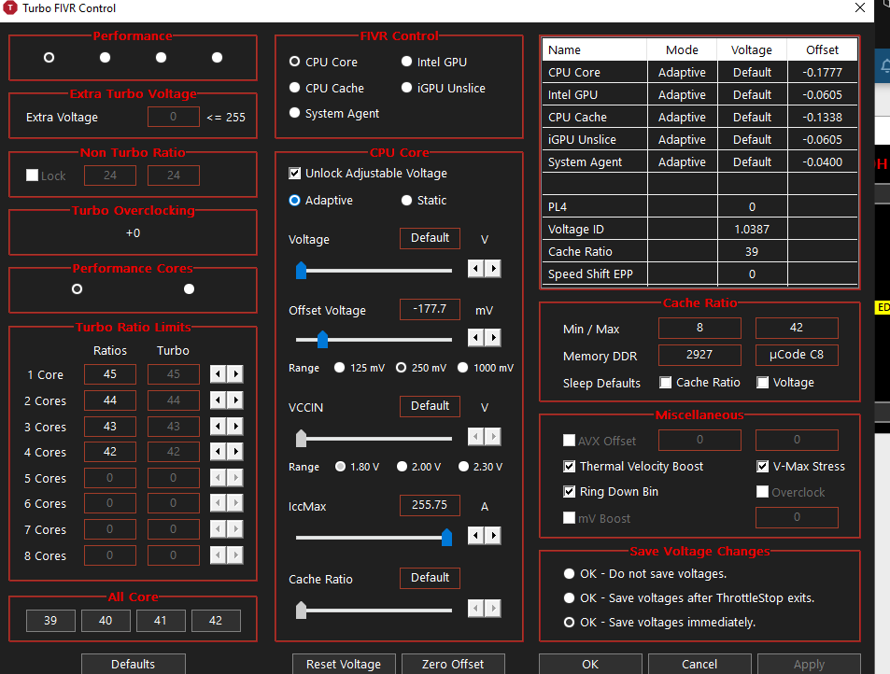Click left arrow next to IccMax slider
This screenshot has height=674, width=890.
[x=475, y=535]
